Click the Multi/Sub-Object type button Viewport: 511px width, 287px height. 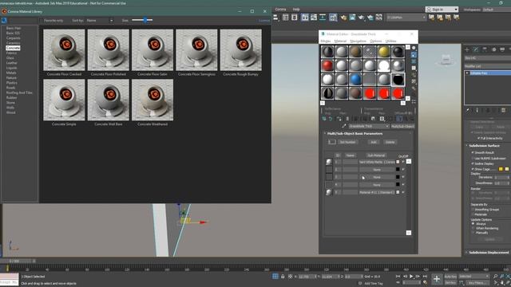402,126
